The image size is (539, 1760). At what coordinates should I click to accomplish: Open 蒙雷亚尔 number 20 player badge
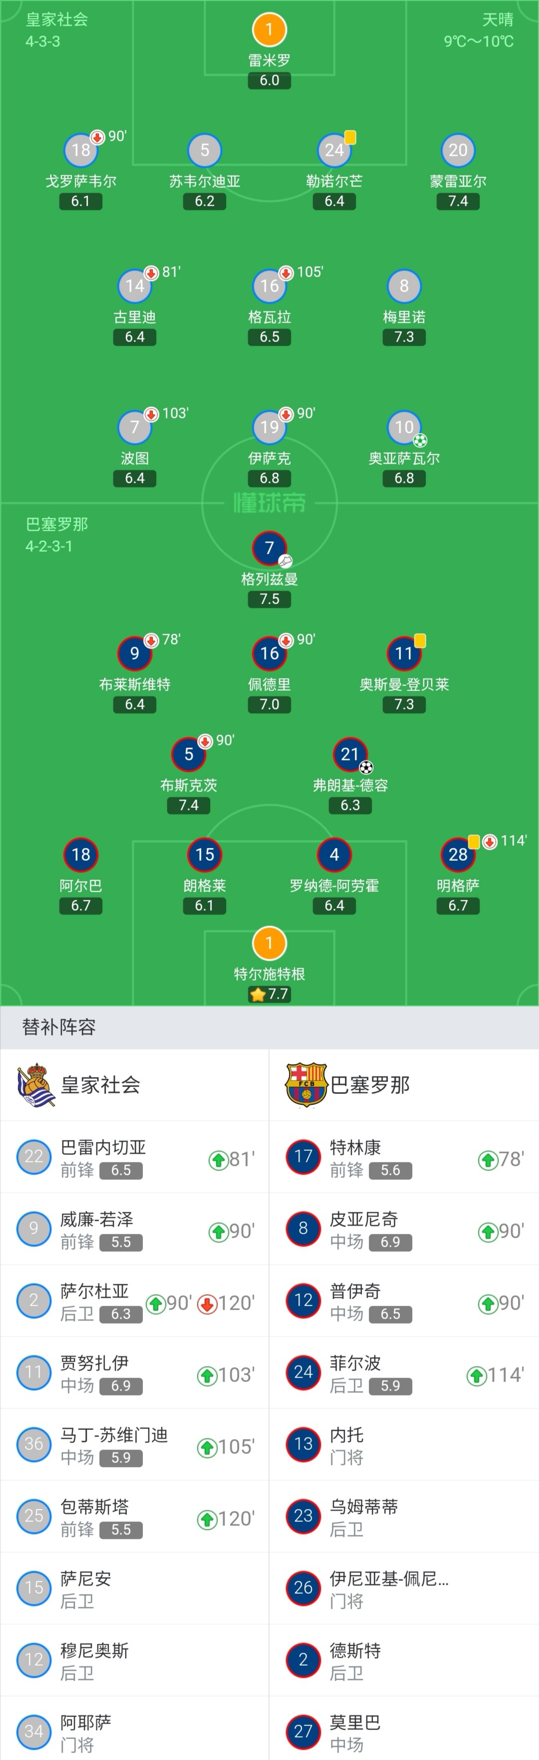tap(458, 150)
